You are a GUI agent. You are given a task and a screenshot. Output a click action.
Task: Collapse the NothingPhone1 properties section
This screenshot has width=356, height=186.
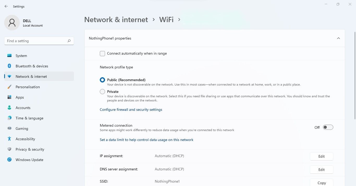tap(338, 38)
